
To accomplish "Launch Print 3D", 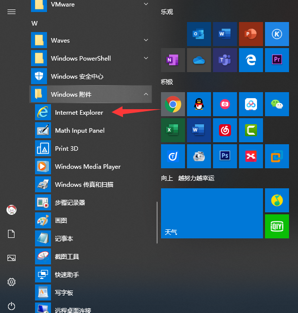I will pos(92,148).
